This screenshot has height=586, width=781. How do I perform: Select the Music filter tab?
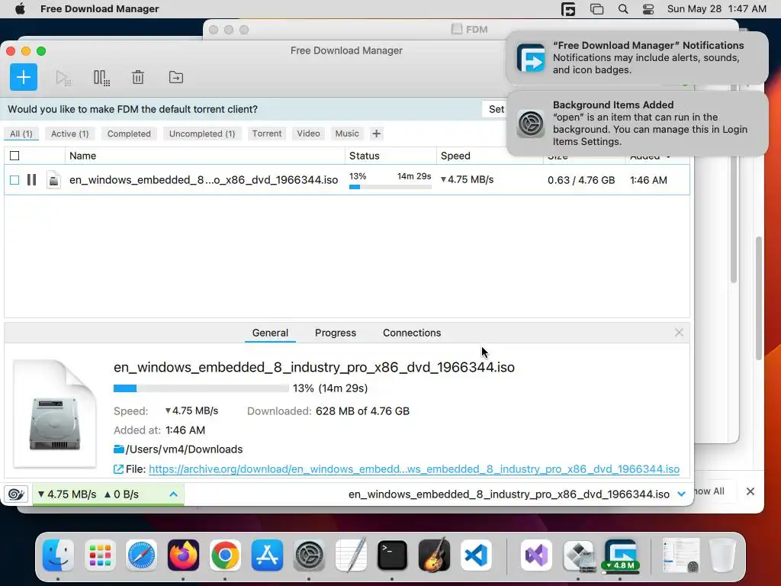point(347,134)
